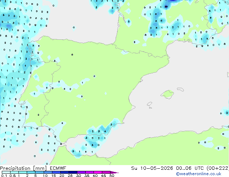Click the '25' legend scale label

click(70, 176)
